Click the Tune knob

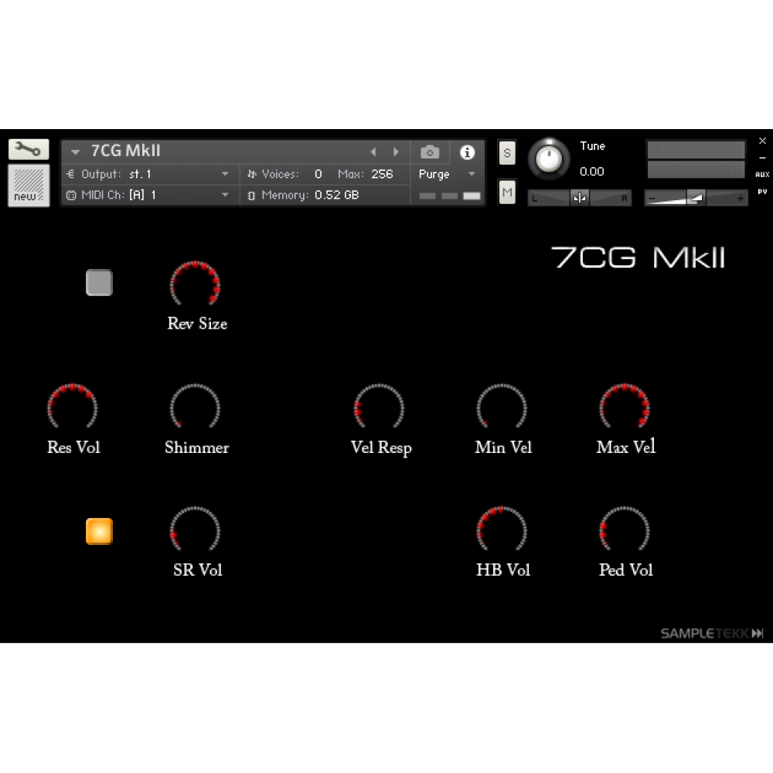point(549,159)
